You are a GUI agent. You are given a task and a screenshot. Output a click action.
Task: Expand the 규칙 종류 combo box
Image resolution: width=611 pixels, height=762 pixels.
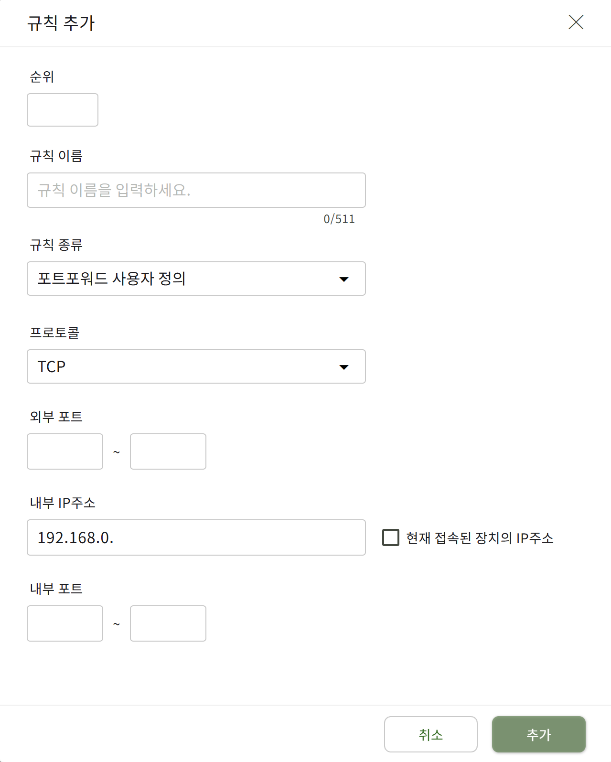[196, 279]
